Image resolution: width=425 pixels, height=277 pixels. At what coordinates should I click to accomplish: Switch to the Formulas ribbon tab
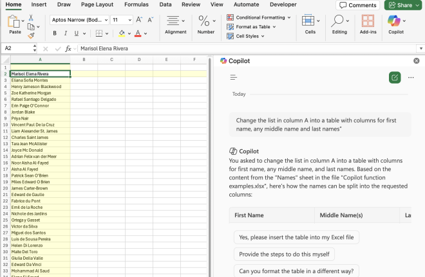[136, 4]
